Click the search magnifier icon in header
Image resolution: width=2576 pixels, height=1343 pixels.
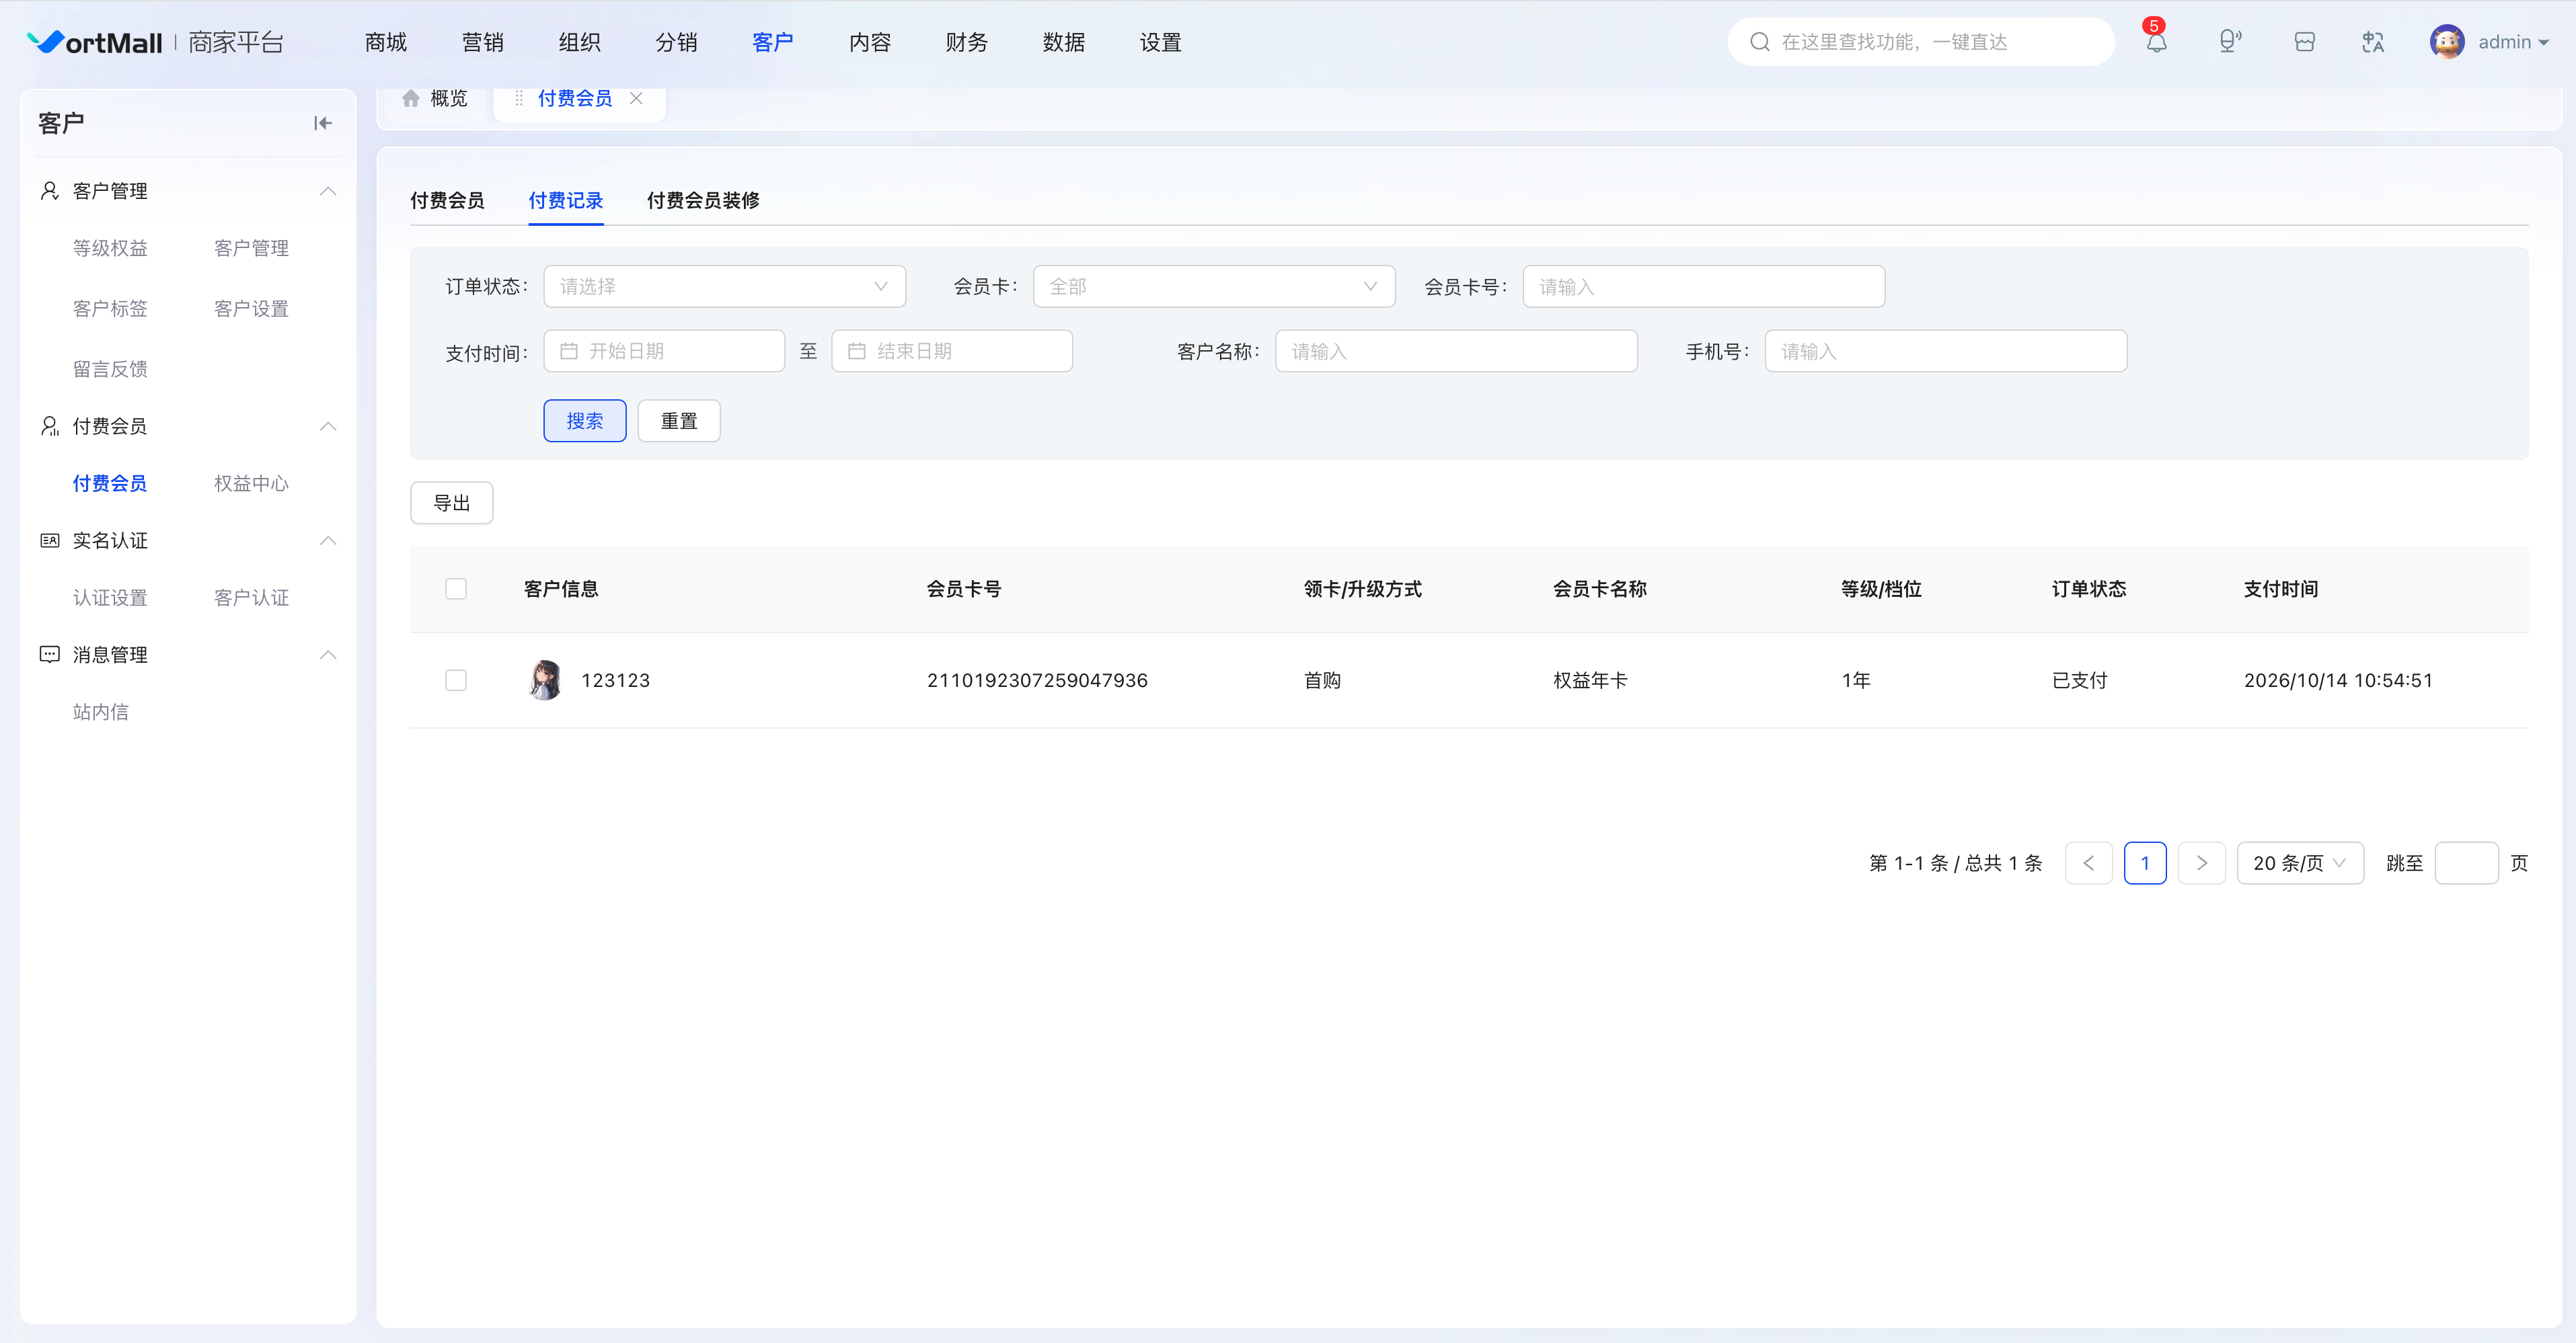1759,42
